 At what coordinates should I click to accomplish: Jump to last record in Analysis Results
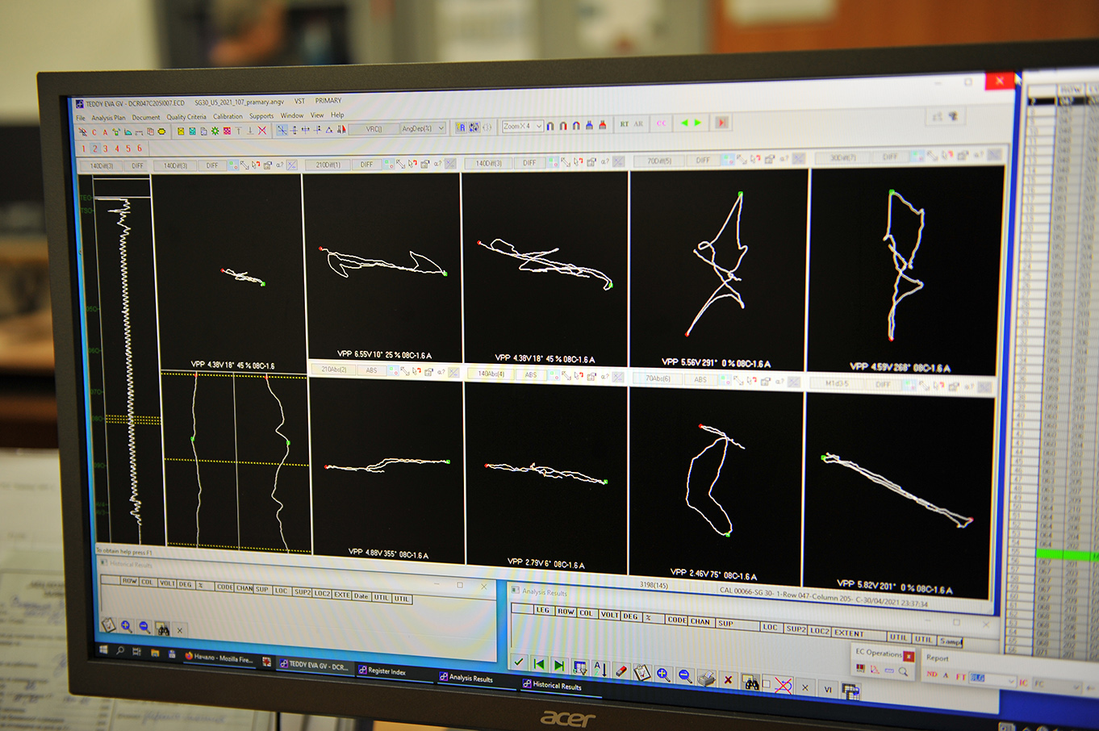[x=559, y=666]
